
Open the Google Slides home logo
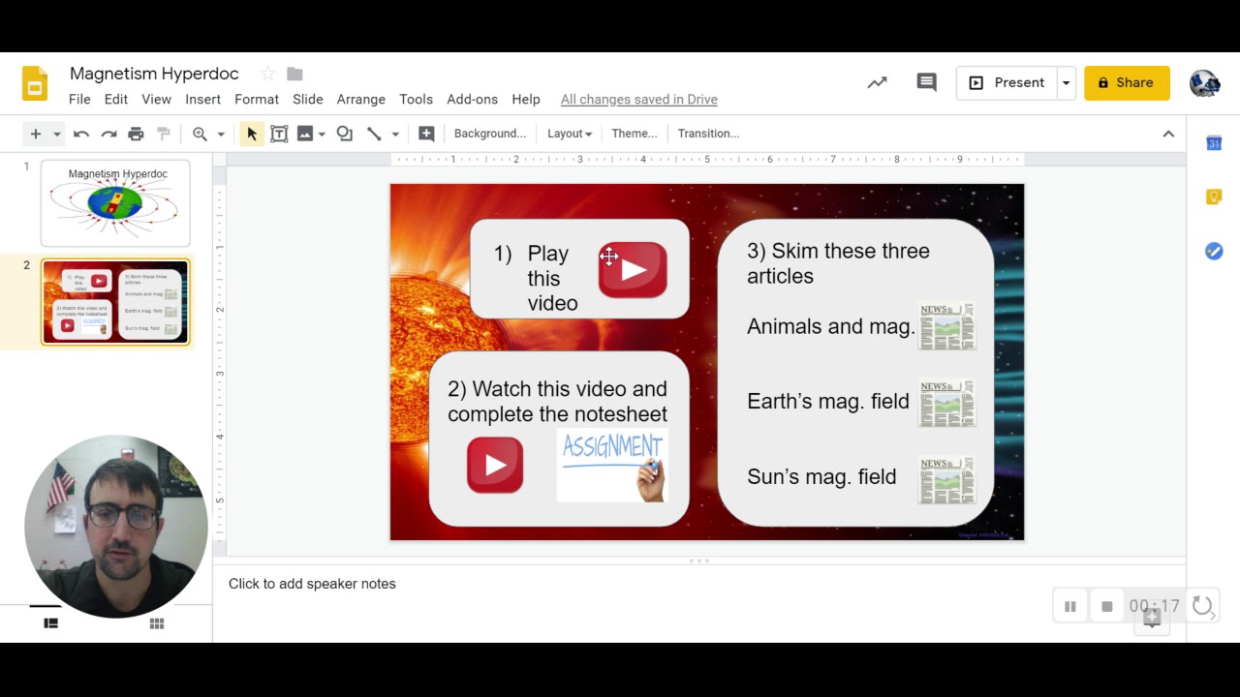pyautogui.click(x=35, y=84)
